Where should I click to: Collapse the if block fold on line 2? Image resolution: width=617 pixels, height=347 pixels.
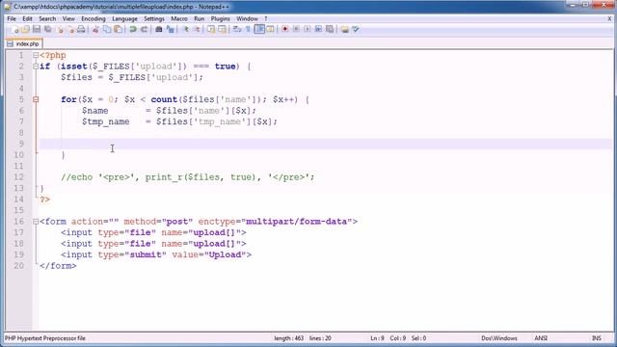tap(36, 67)
